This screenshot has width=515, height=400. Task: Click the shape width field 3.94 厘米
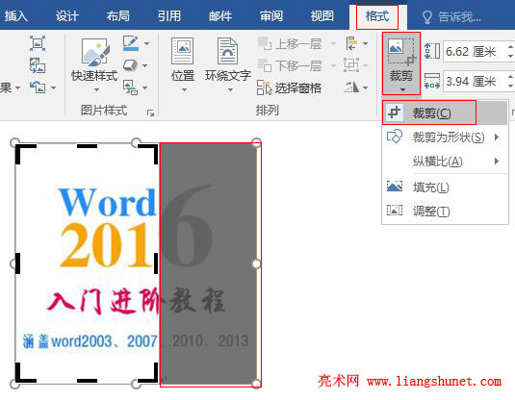[x=475, y=81]
